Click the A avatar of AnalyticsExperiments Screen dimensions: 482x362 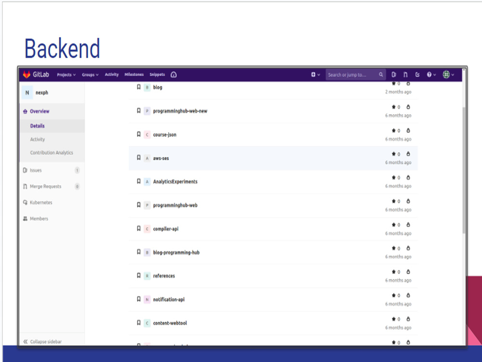click(x=147, y=181)
